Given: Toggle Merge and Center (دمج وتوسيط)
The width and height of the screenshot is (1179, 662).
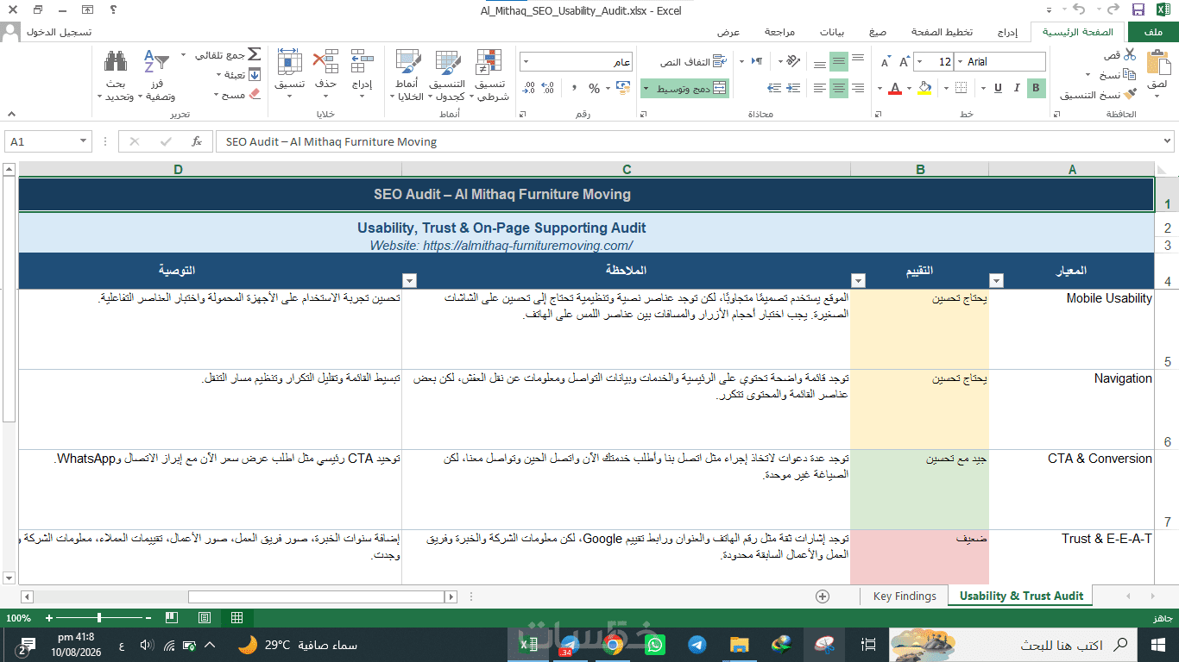Looking at the screenshot, I should pos(685,88).
